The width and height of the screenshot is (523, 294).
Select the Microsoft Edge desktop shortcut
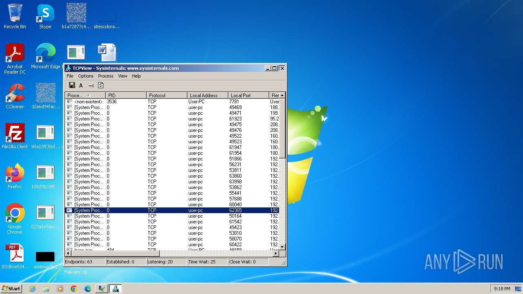point(45,56)
